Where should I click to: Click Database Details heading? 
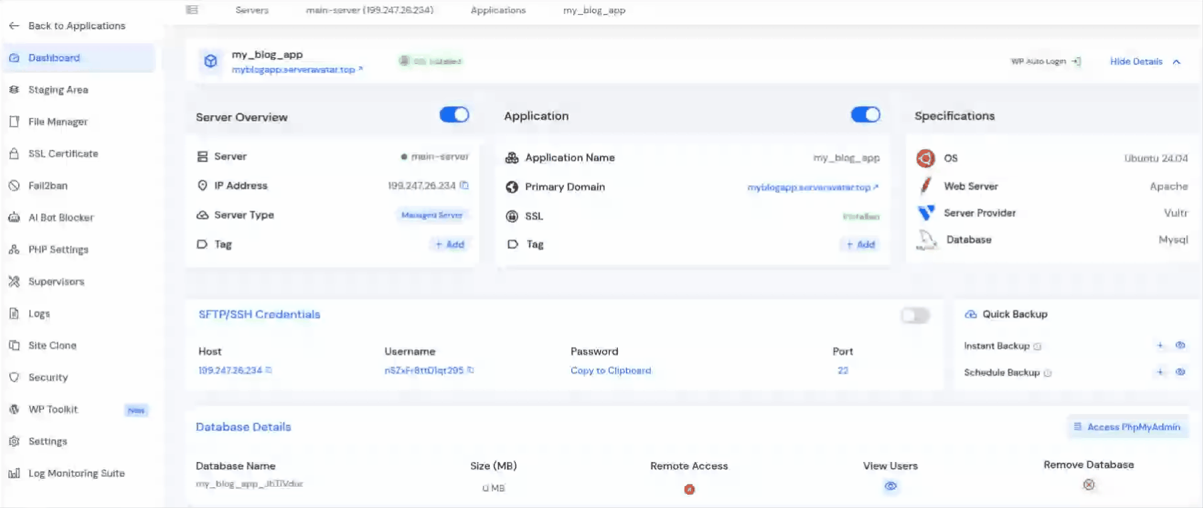243,427
